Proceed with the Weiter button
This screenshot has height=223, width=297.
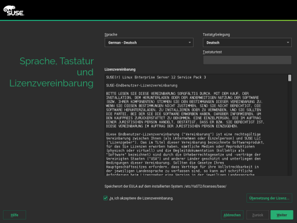point(282,215)
